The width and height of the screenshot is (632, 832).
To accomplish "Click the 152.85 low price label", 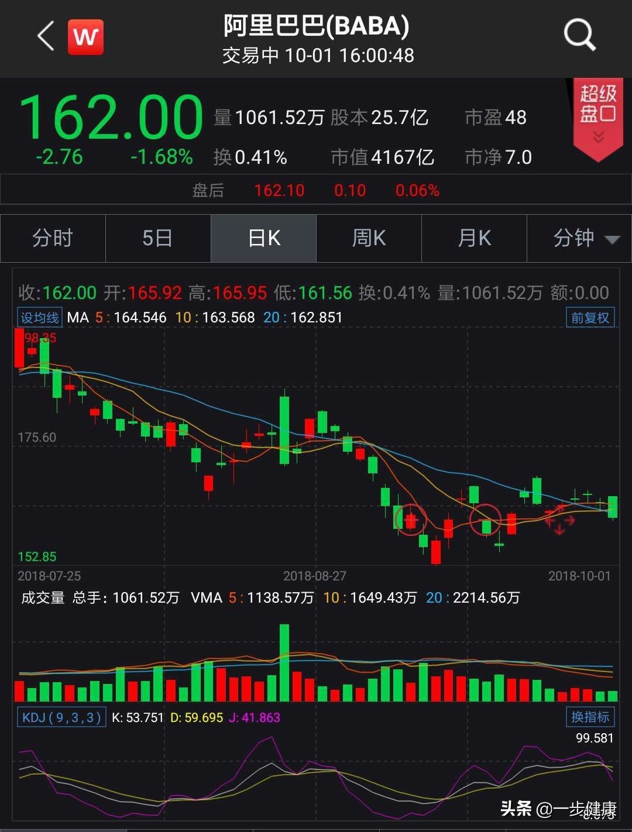I will (x=37, y=556).
